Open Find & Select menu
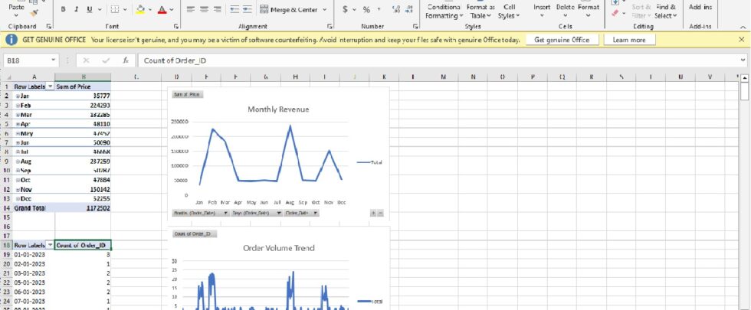751x310 pixels. coord(665,11)
